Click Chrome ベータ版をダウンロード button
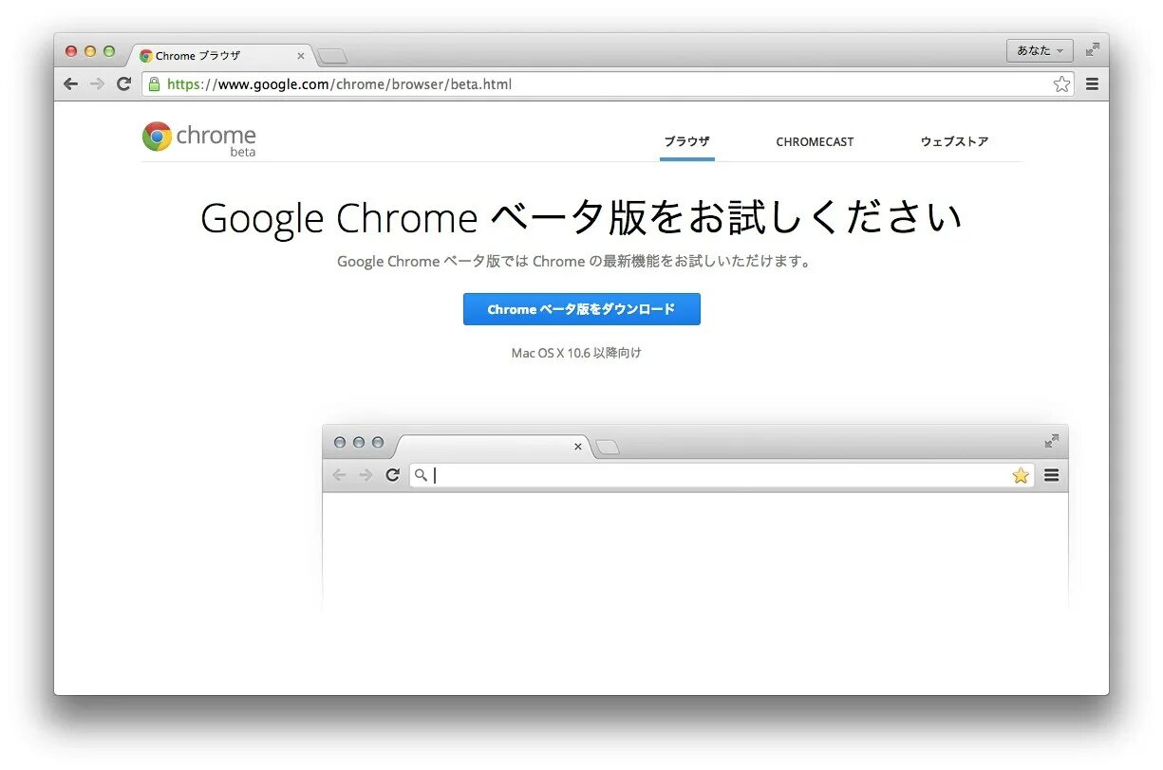The height and width of the screenshot is (770, 1163). (x=581, y=309)
